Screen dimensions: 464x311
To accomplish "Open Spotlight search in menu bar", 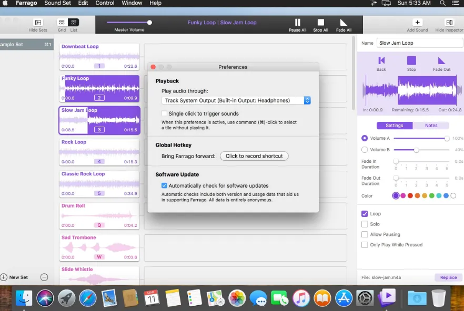I will click(443, 3).
